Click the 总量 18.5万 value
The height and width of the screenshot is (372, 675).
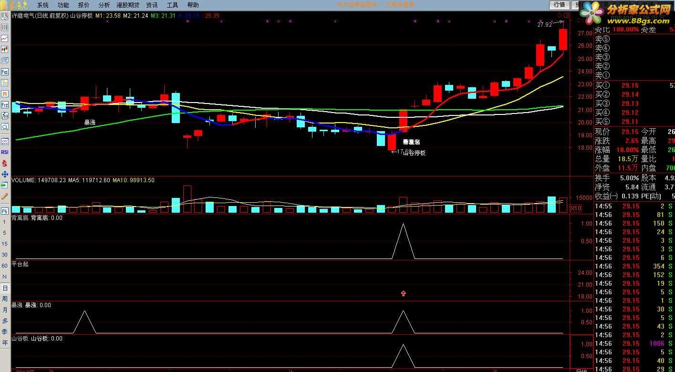pyautogui.click(x=629, y=159)
